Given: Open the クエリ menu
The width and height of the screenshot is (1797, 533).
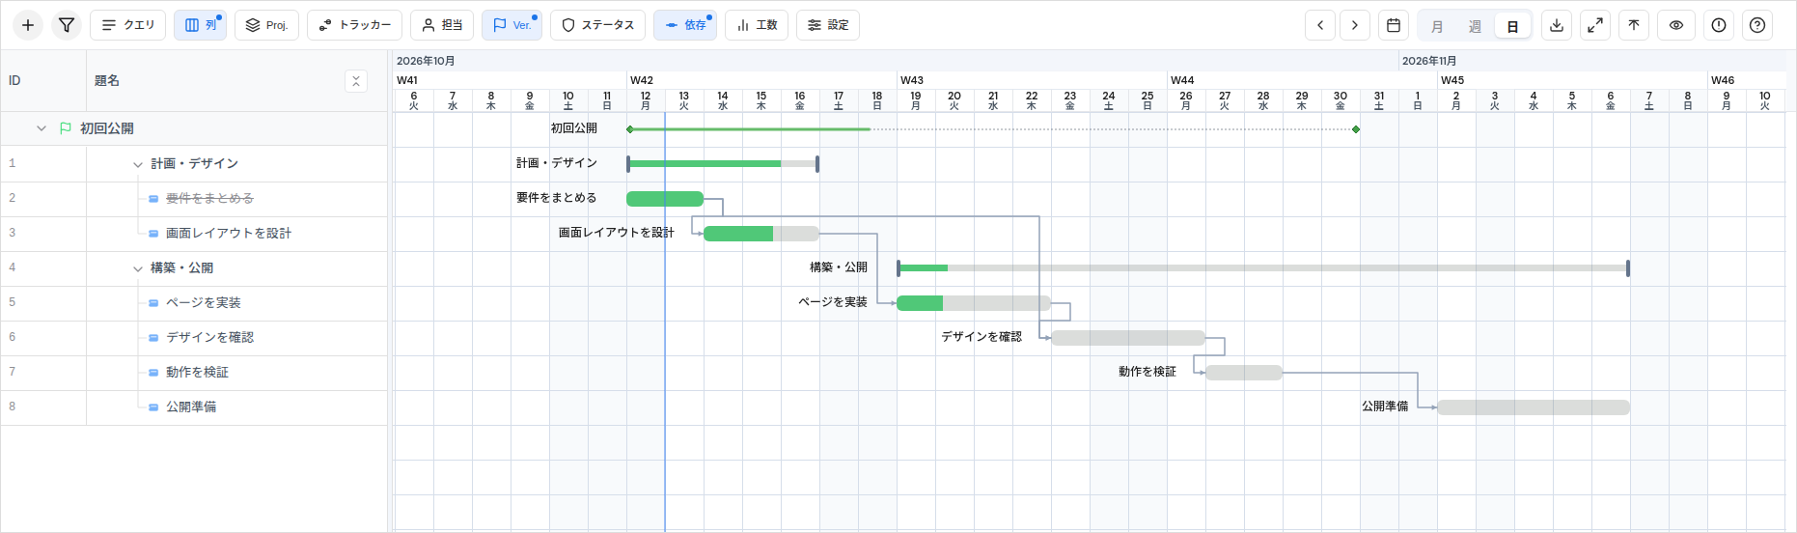Looking at the screenshot, I should (x=128, y=25).
